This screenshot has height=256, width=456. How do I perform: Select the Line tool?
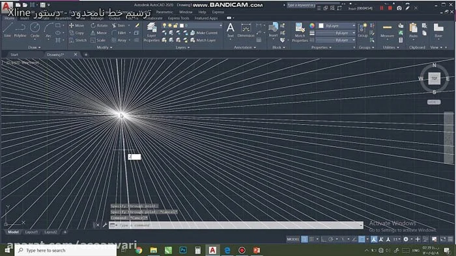coord(8,30)
